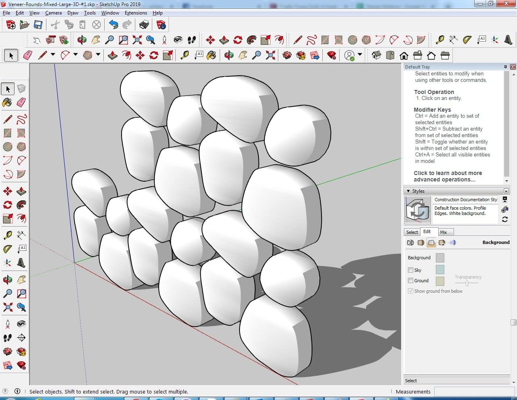Enable the Ground checkbox
517x400 pixels.
coord(410,281)
